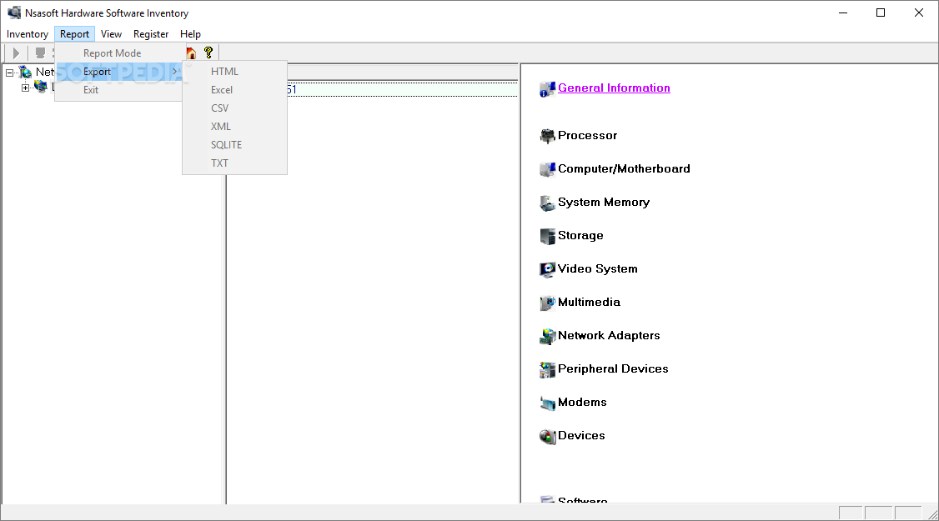Expand the child computer tree node
Viewport: 939px width, 521px height.
point(25,88)
